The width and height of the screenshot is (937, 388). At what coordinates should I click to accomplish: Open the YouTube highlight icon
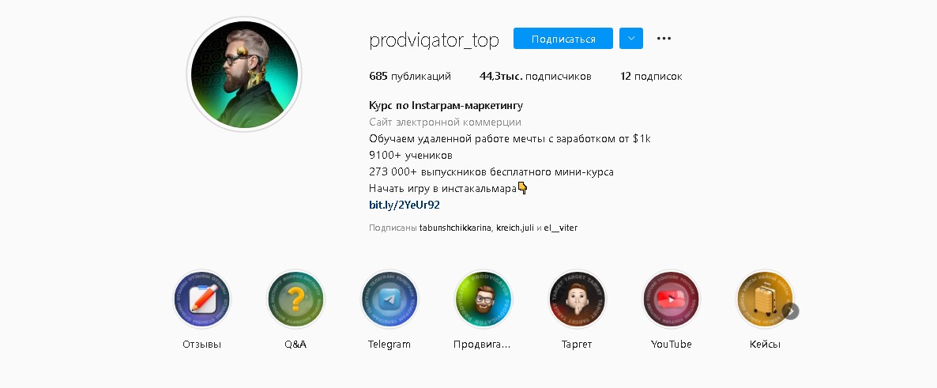tap(671, 299)
